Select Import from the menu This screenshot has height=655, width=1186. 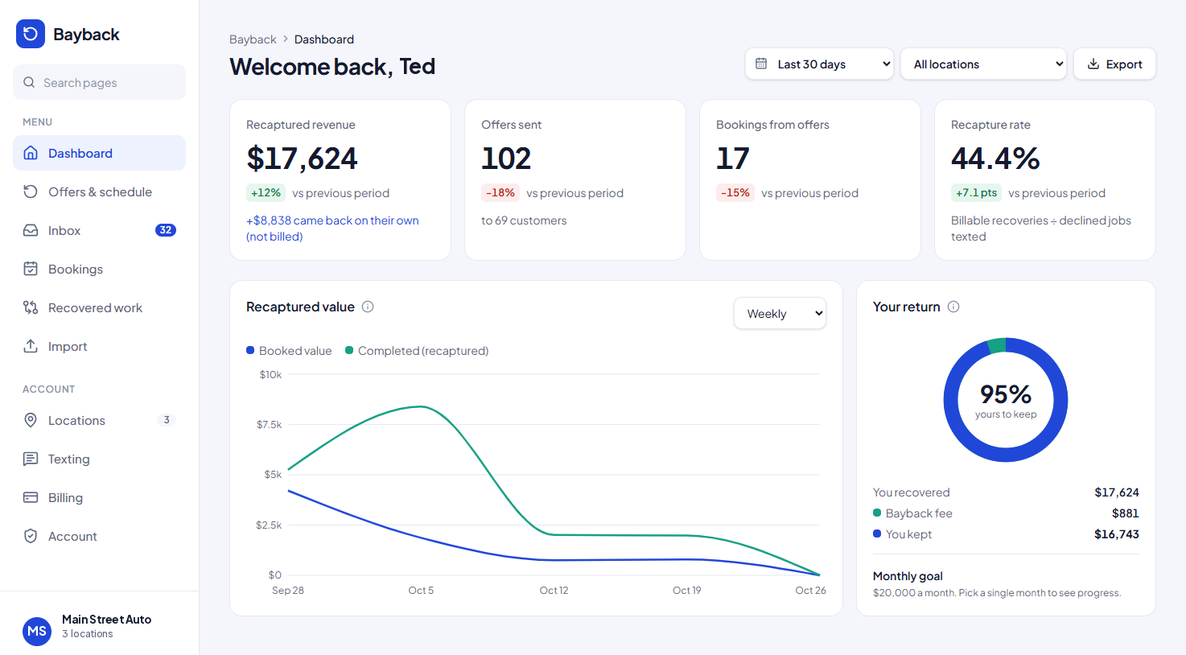[99, 346]
